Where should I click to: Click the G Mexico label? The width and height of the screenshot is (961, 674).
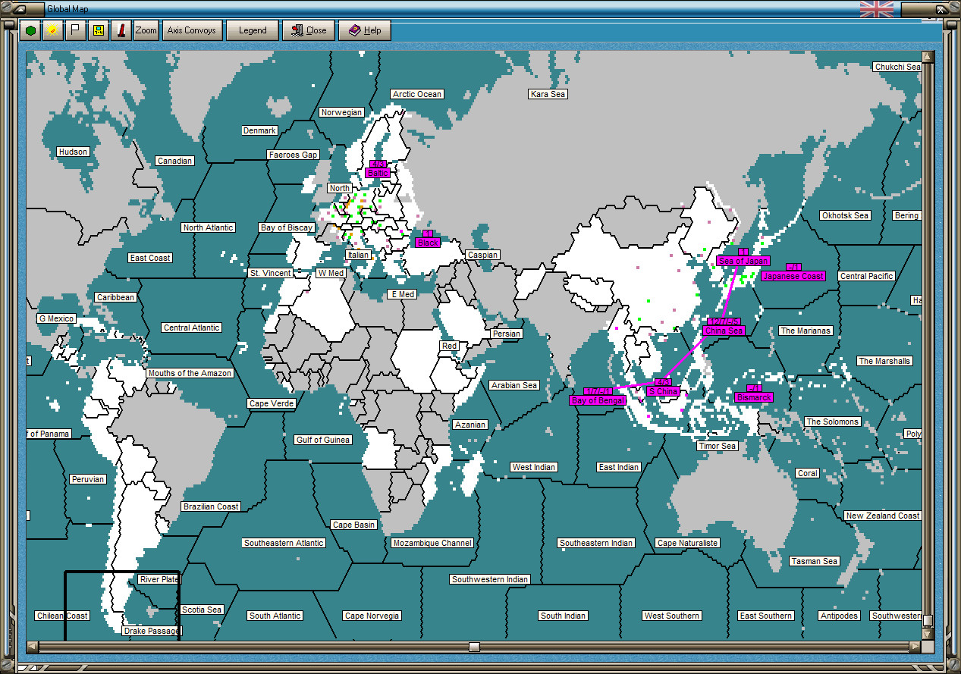57,318
